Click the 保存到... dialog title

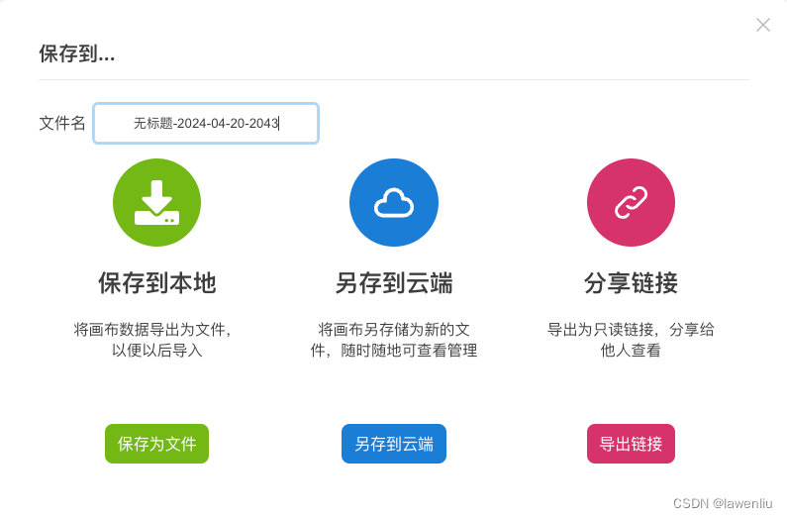point(77,53)
